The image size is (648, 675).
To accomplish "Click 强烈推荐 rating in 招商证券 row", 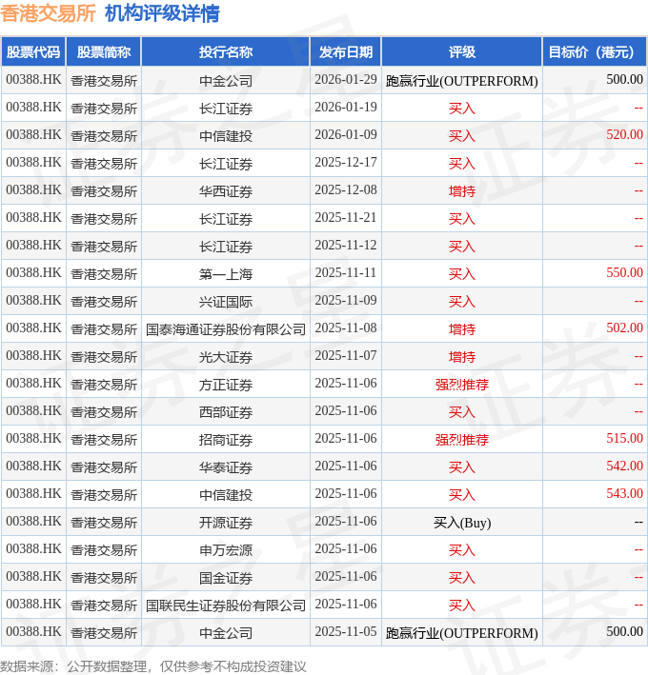I will point(462,440).
